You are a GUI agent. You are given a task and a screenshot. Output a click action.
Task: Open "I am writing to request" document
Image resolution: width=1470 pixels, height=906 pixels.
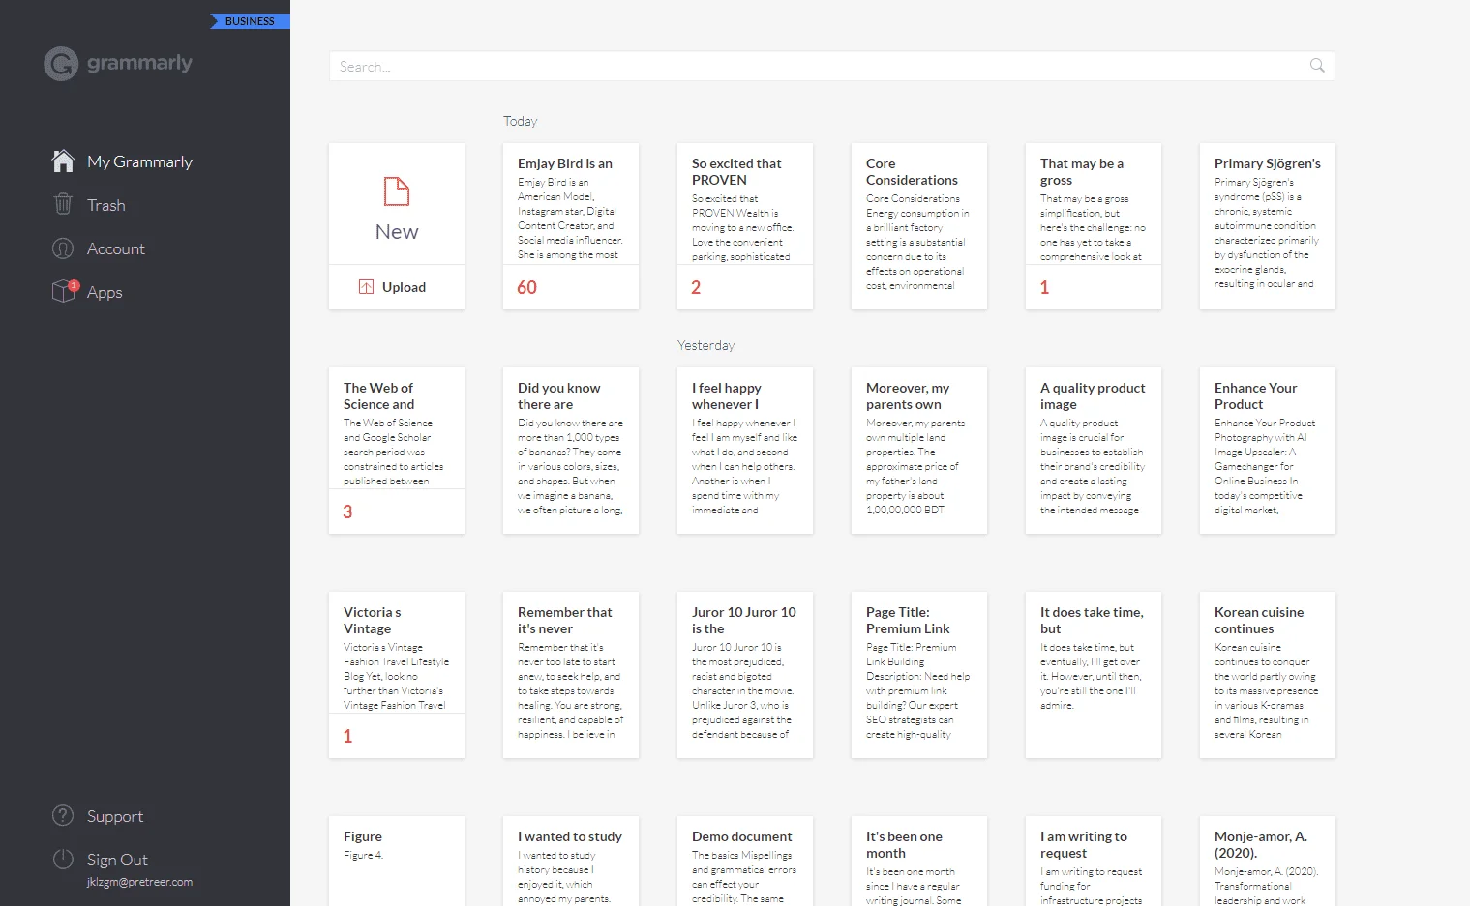click(1094, 861)
